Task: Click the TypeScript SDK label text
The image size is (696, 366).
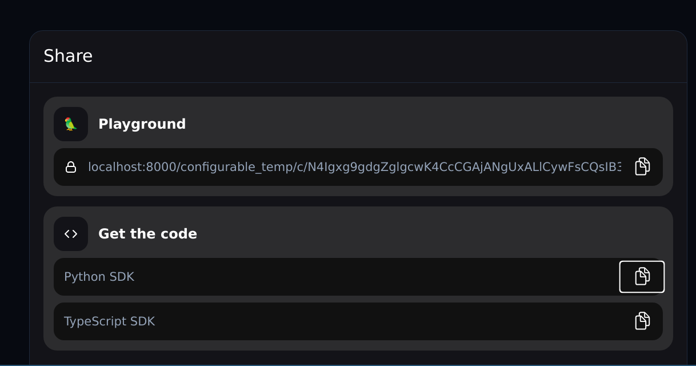Action: (110, 321)
